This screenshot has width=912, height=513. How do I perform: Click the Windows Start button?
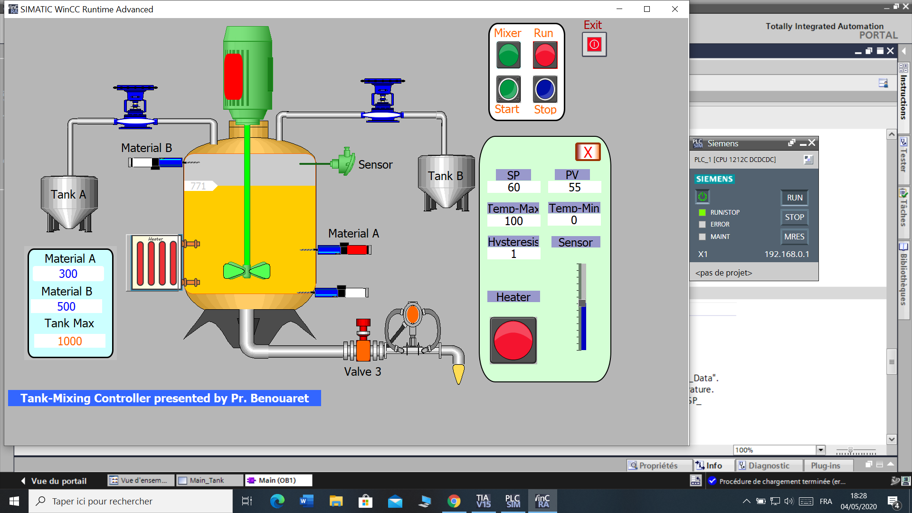14,501
